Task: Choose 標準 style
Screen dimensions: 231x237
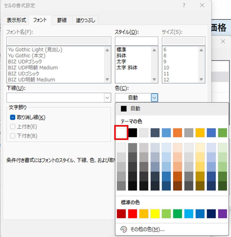Action: (121, 50)
